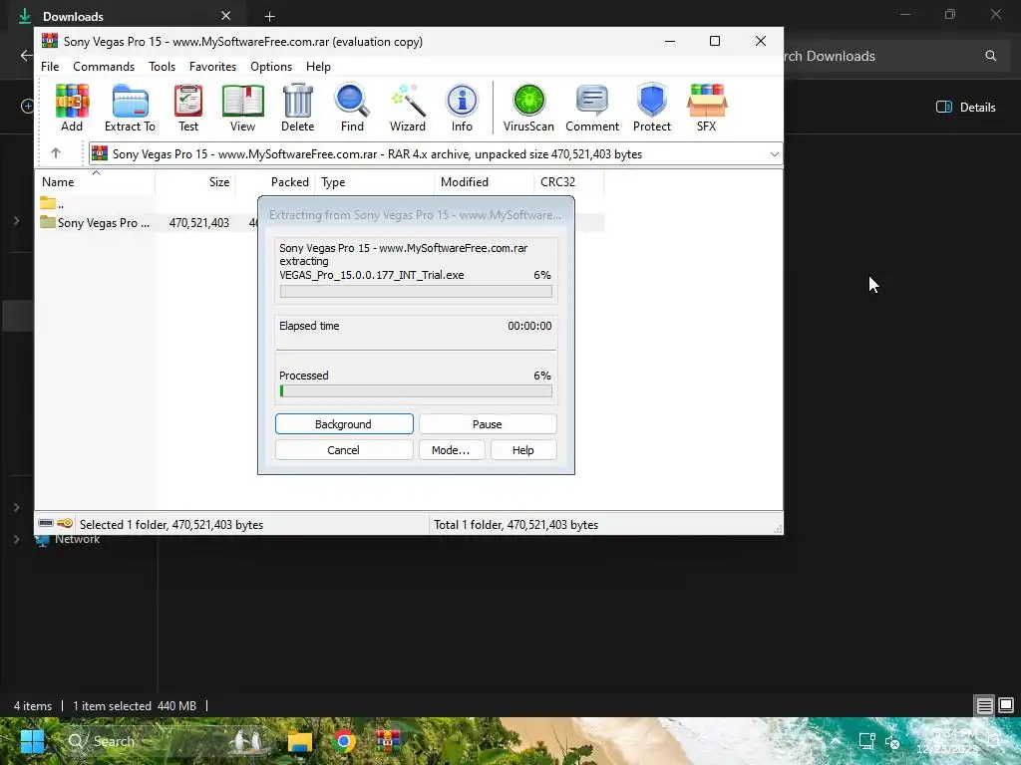Click the Test archive toolbar icon

pyautogui.click(x=188, y=108)
